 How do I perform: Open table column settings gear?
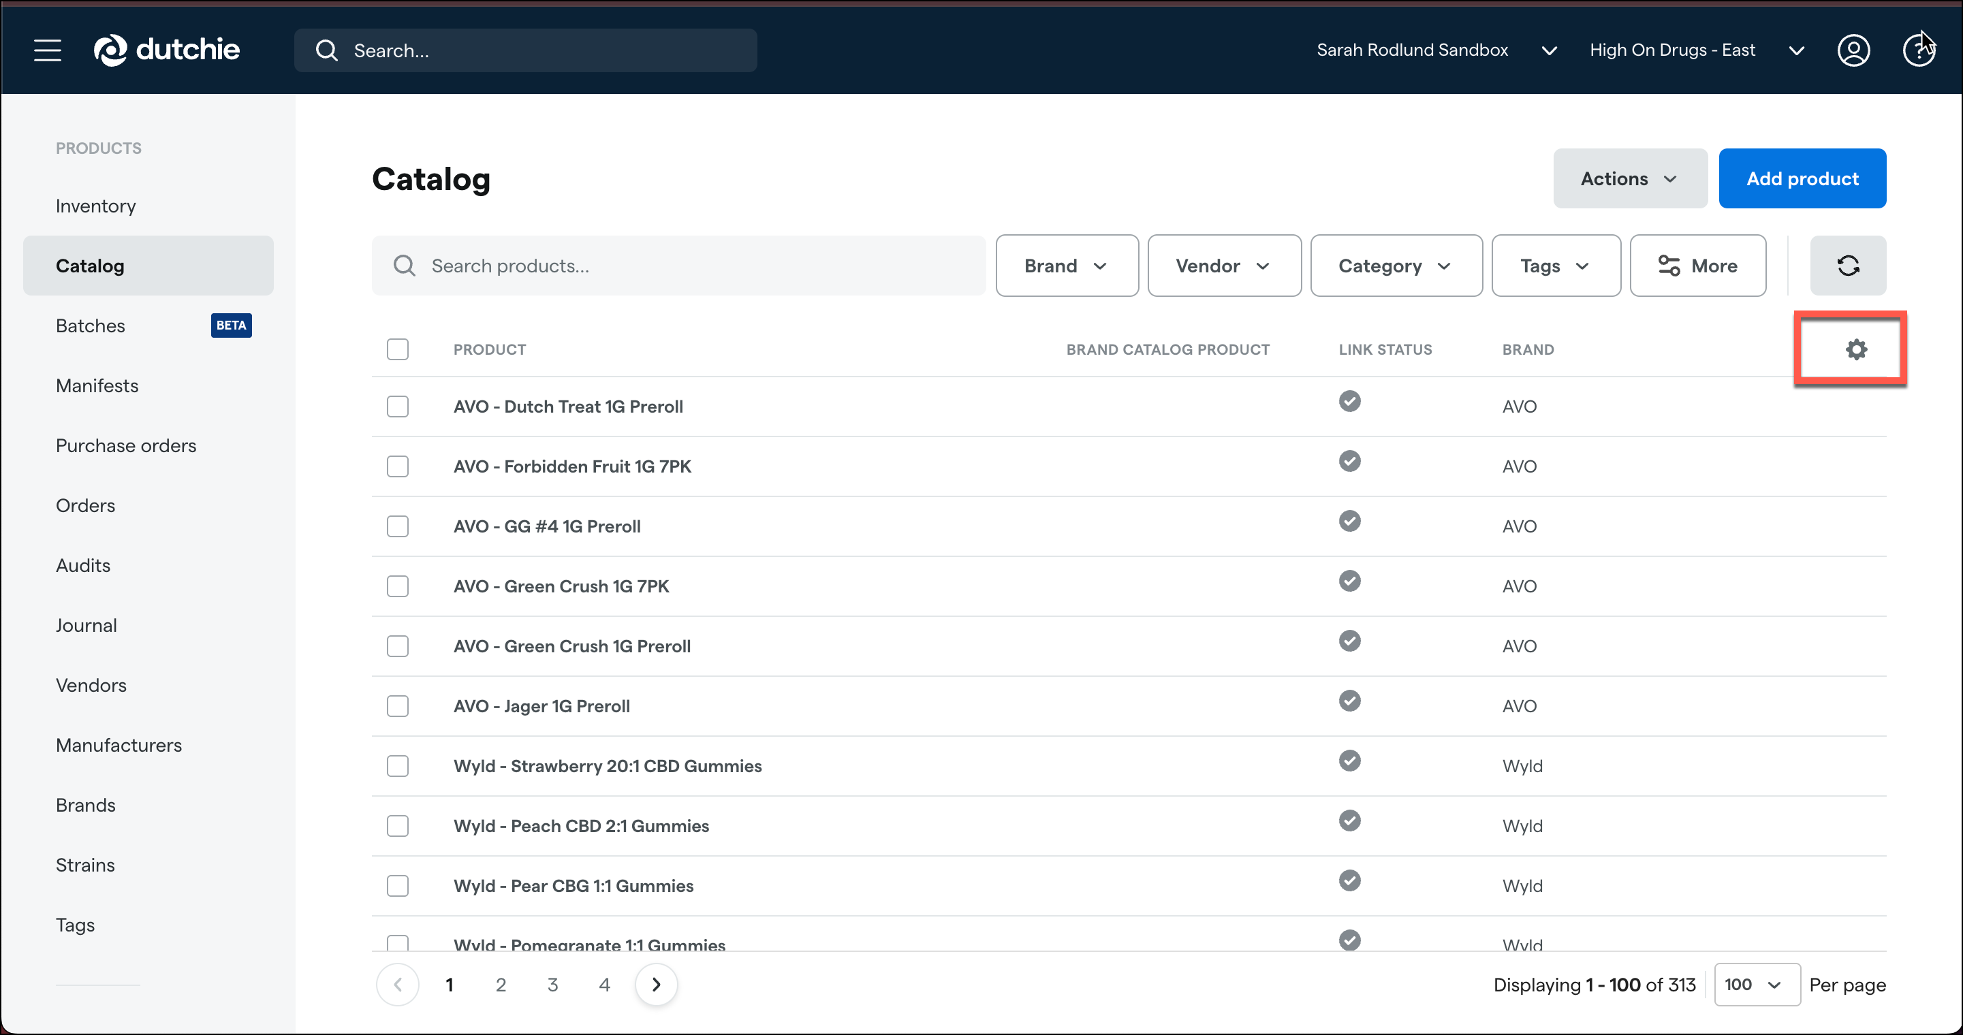[1856, 349]
